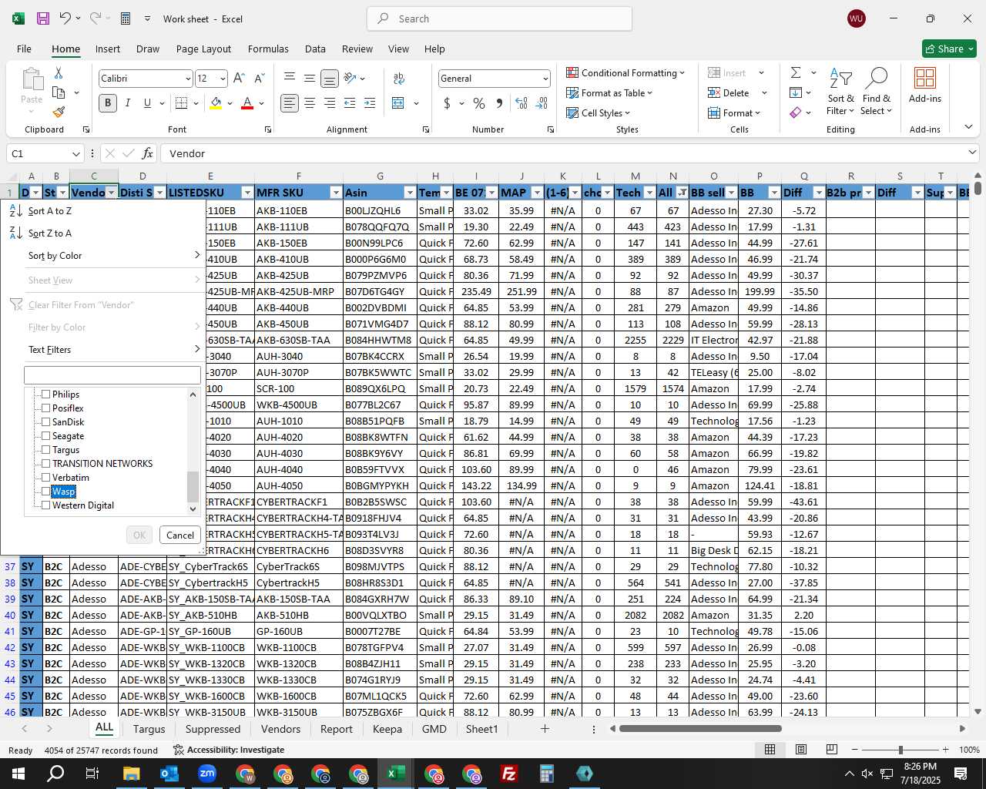Check the Philips filter checkbox
The image size is (986, 789).
click(x=45, y=394)
